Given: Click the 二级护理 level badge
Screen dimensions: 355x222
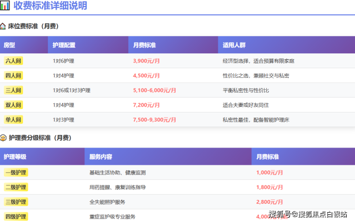Looking at the screenshot, I should (x=16, y=187).
